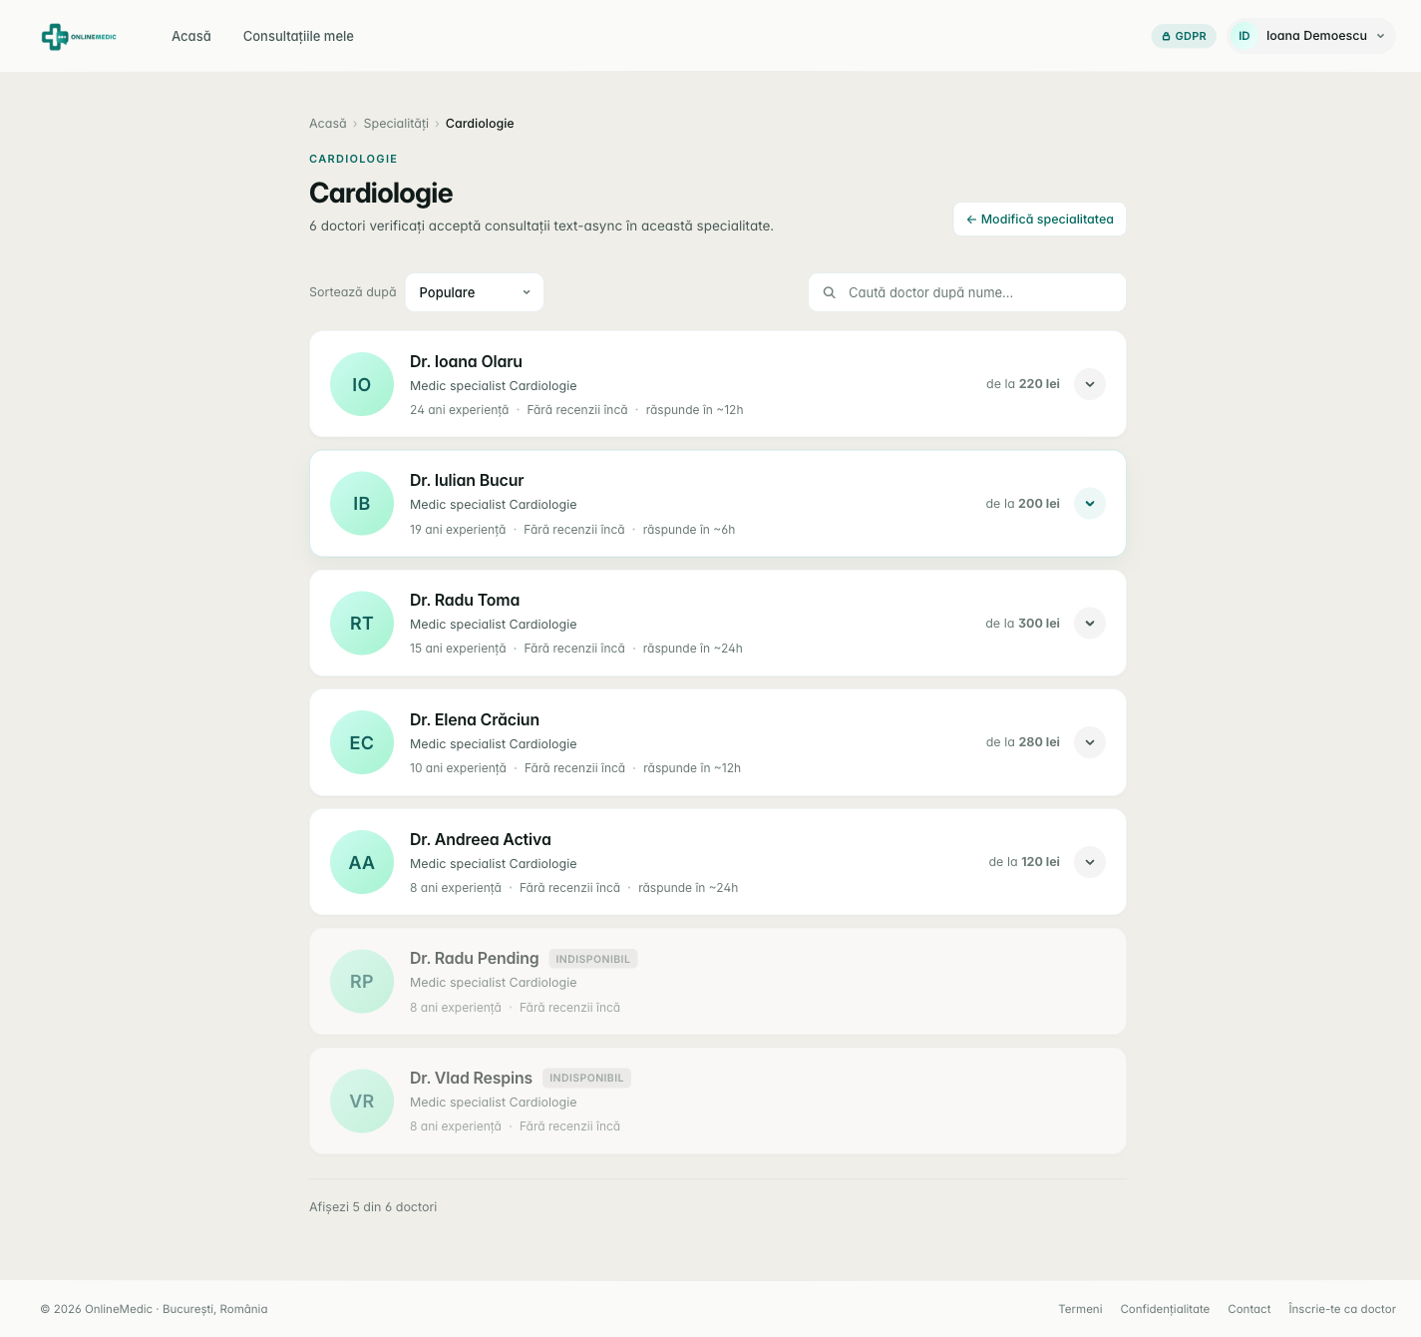Expand Dr. Iulian Bucur's card chevron
The height and width of the screenshot is (1337, 1421).
(1090, 504)
